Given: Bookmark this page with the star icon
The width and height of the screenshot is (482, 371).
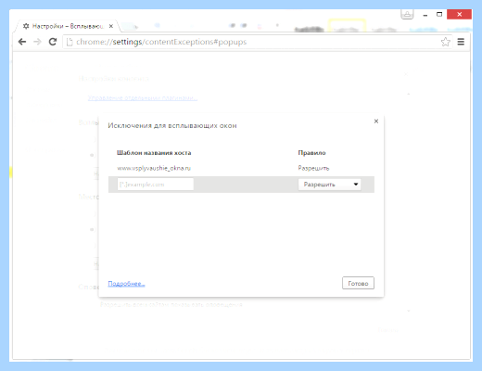Looking at the screenshot, I should tap(445, 42).
